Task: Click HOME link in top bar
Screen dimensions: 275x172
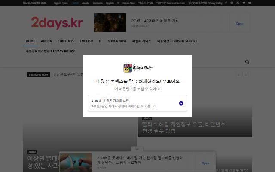Action: (75, 3)
